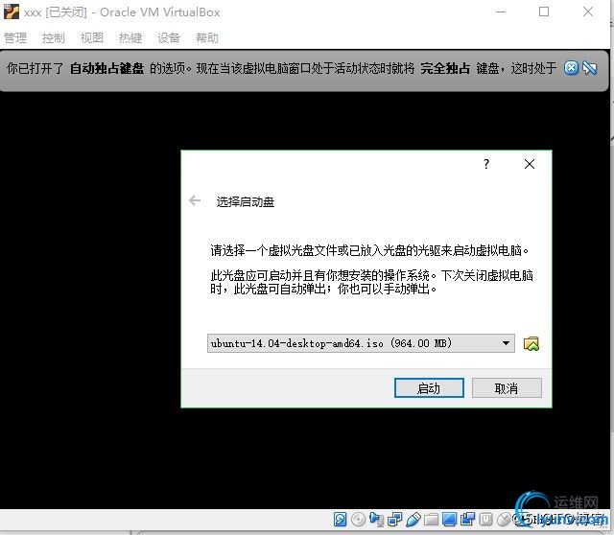Screen dimensions: 614x535
Task: Click the USB devices status icon
Action: click(x=413, y=520)
